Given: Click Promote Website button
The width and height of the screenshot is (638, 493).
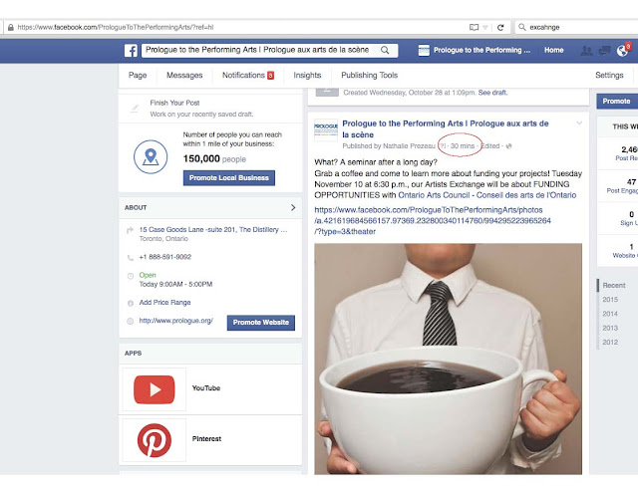Looking at the screenshot, I should (261, 323).
